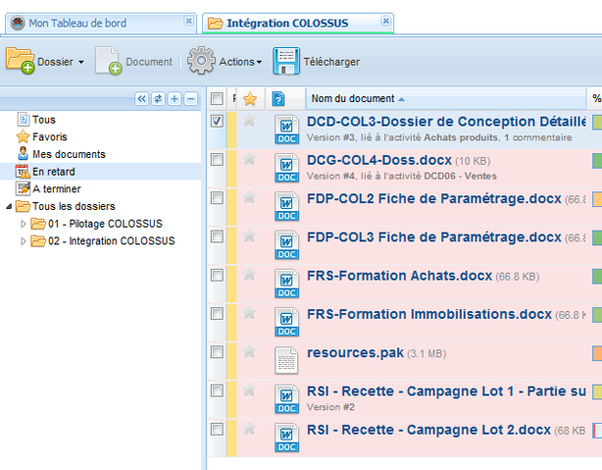Image resolution: width=602 pixels, height=470 pixels.
Task: Open the Actions dropdown menu
Action: coord(259,62)
